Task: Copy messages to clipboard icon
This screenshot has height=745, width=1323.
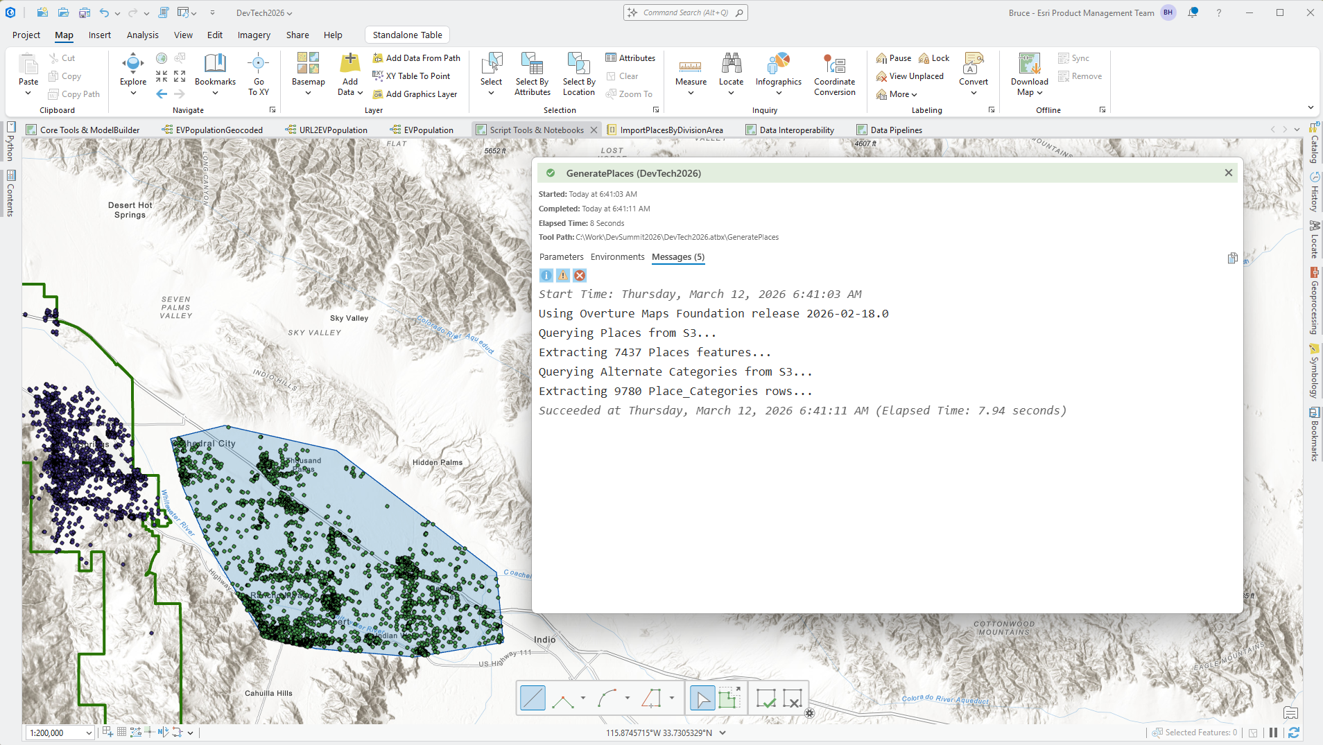Action: point(1232,258)
